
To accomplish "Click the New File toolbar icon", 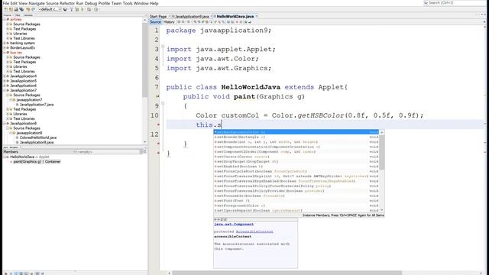I will tap(5, 9).
